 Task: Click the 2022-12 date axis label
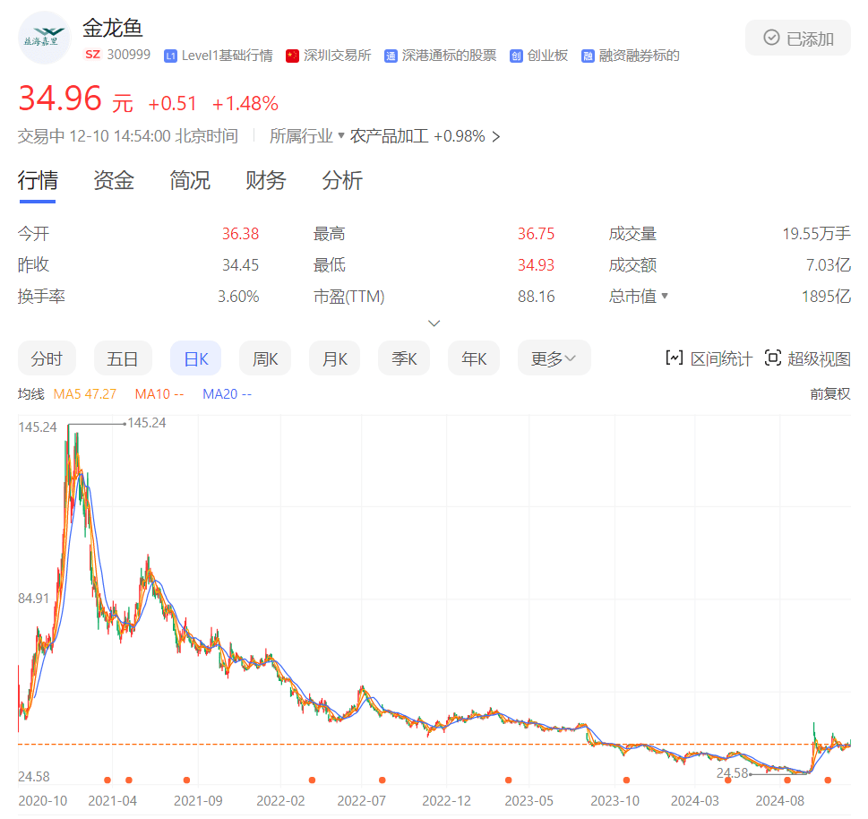pos(446,801)
